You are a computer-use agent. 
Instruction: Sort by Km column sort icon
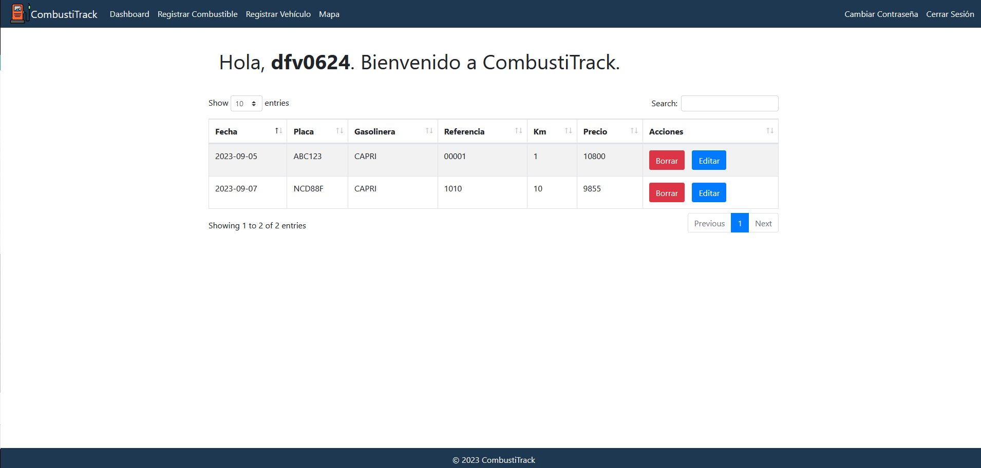(568, 131)
